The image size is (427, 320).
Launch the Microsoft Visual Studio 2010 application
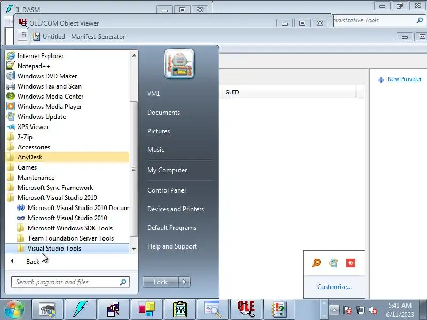point(67,218)
